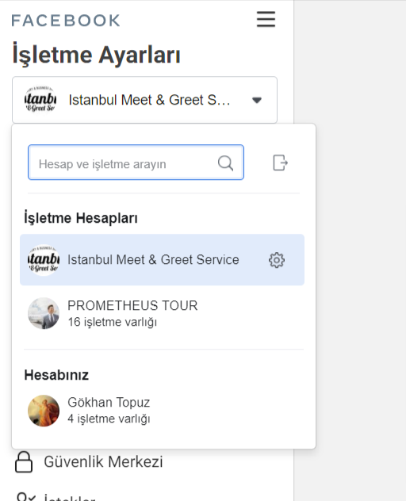This screenshot has height=501, width=406.
Task: Click the Istanbul Meet & Greet list avatar
Action: tap(44, 260)
